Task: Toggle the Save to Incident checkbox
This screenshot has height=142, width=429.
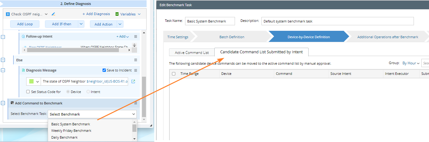Action: point(104,70)
